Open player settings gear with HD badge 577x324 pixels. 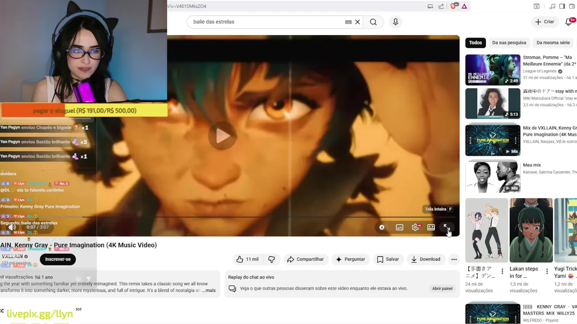(x=415, y=227)
